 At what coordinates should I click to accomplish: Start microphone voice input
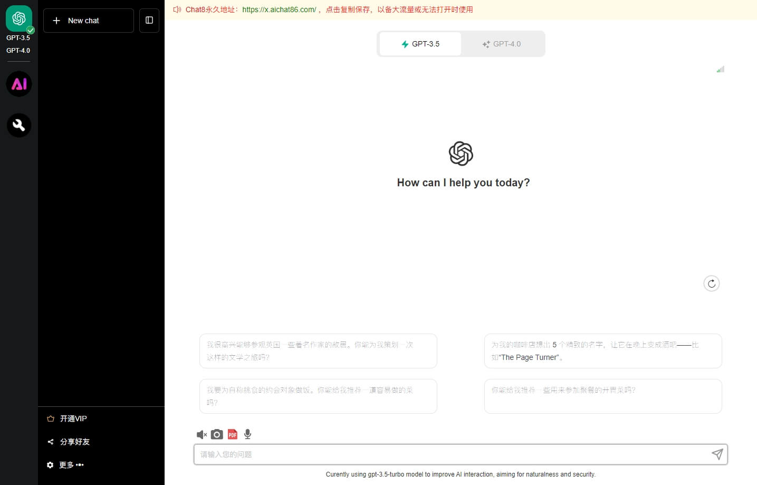[x=247, y=434]
